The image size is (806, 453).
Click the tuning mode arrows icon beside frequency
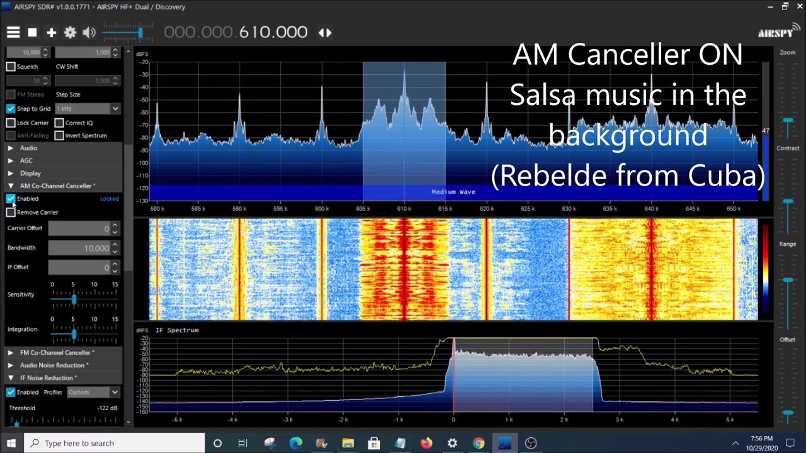325,32
